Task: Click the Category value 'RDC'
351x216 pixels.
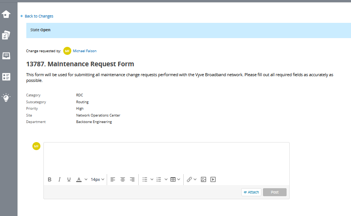Action: point(80,95)
